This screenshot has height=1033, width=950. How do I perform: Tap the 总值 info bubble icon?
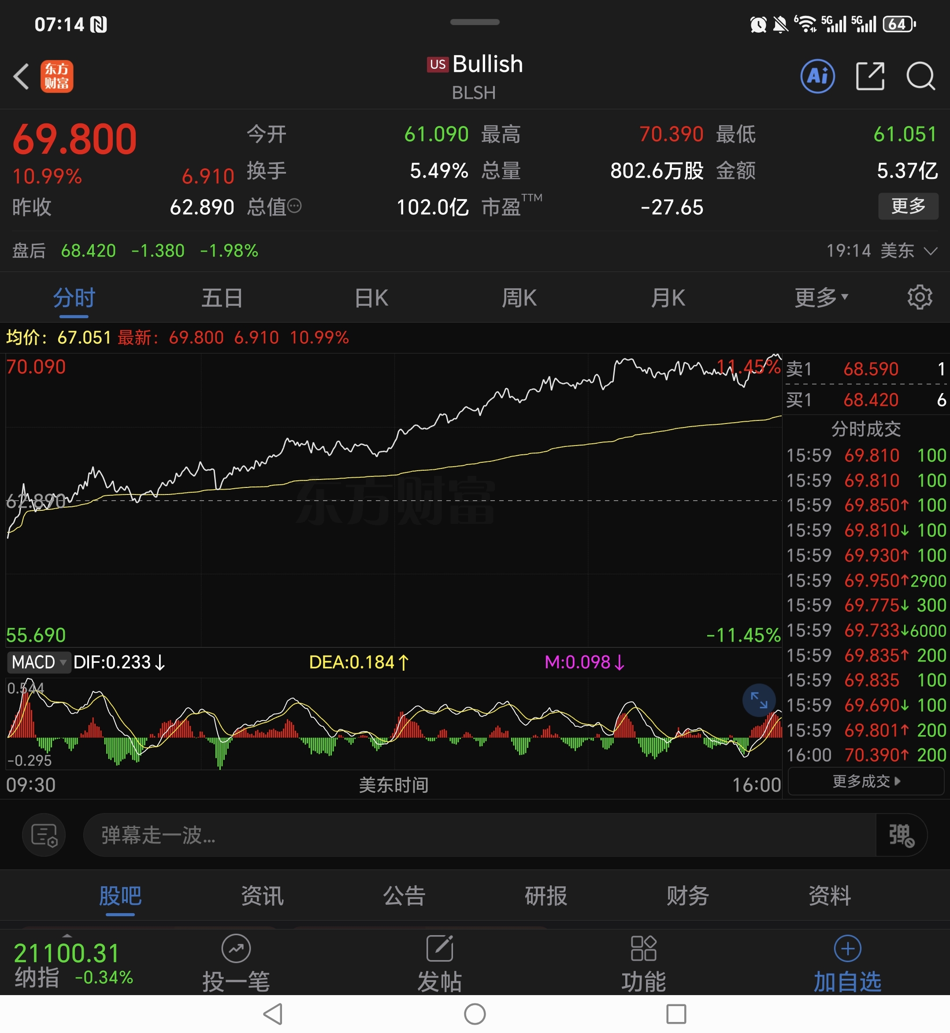click(294, 206)
